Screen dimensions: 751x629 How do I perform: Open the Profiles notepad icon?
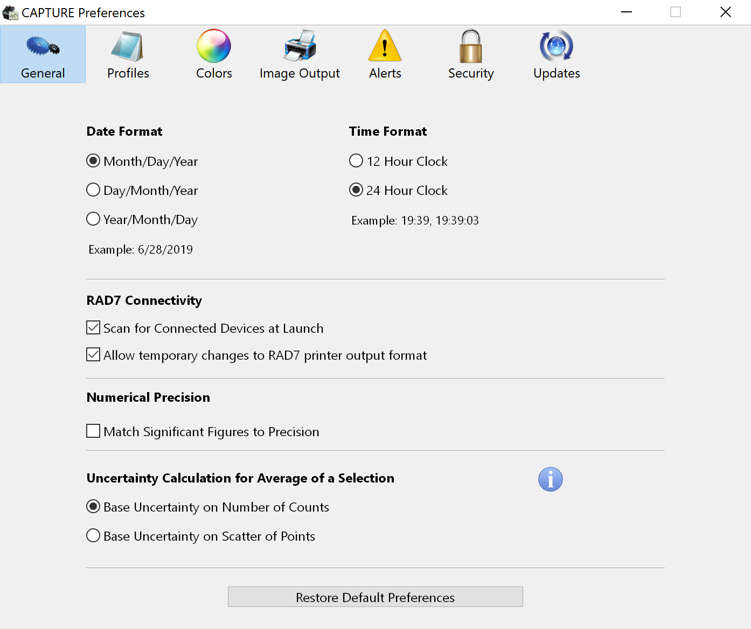(128, 47)
